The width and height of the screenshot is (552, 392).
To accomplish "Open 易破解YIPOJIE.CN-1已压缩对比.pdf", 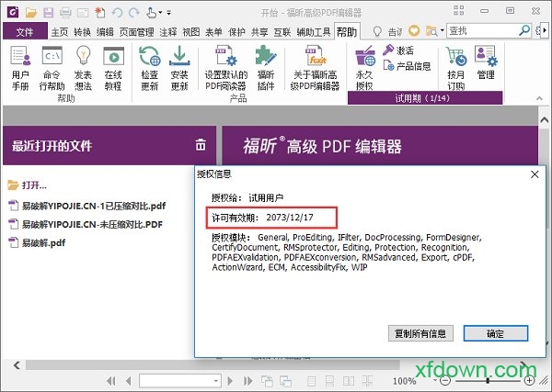I will [x=86, y=206].
